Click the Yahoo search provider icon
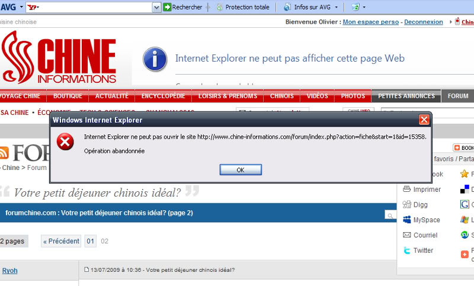The image size is (474, 286). [x=33, y=7]
